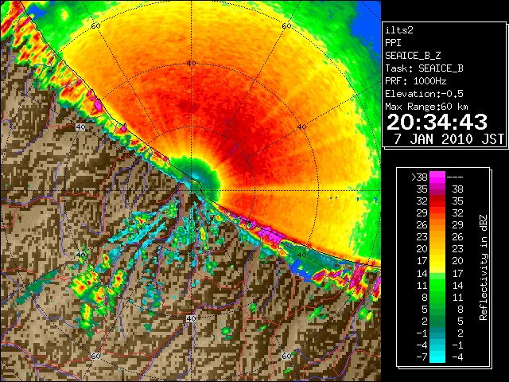The height and width of the screenshot is (382, 509).
Task: Click the "-7" legend value
Action: (422, 357)
